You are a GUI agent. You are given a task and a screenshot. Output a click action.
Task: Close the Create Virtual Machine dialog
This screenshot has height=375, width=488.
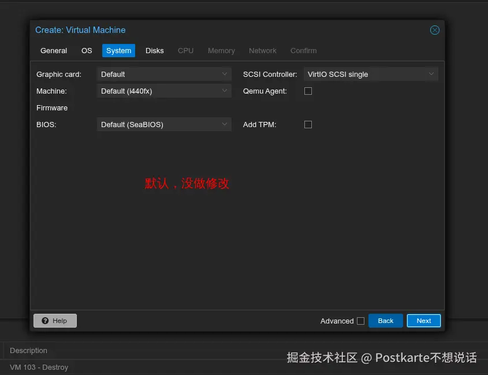434,30
